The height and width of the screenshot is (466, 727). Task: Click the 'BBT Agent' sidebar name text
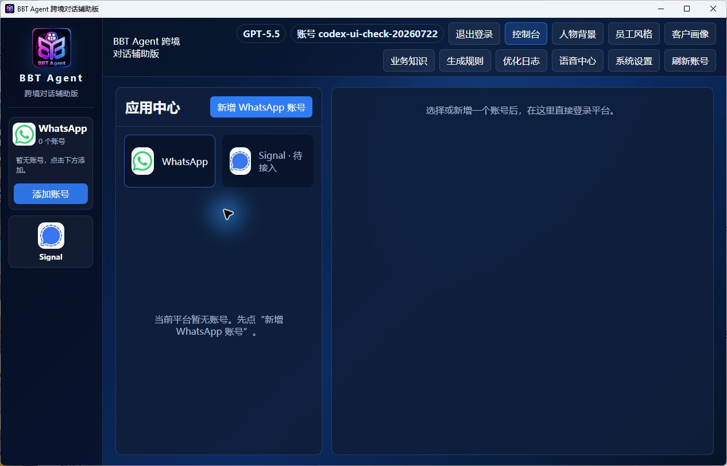[51, 78]
